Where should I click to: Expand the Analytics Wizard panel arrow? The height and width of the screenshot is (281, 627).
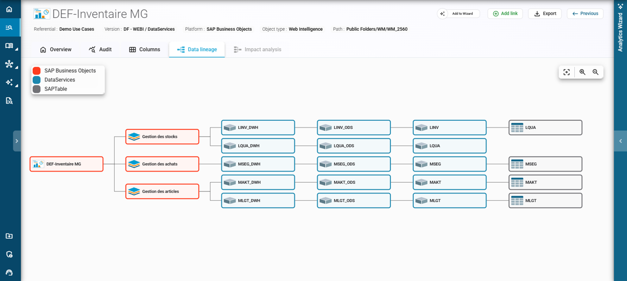point(620,141)
